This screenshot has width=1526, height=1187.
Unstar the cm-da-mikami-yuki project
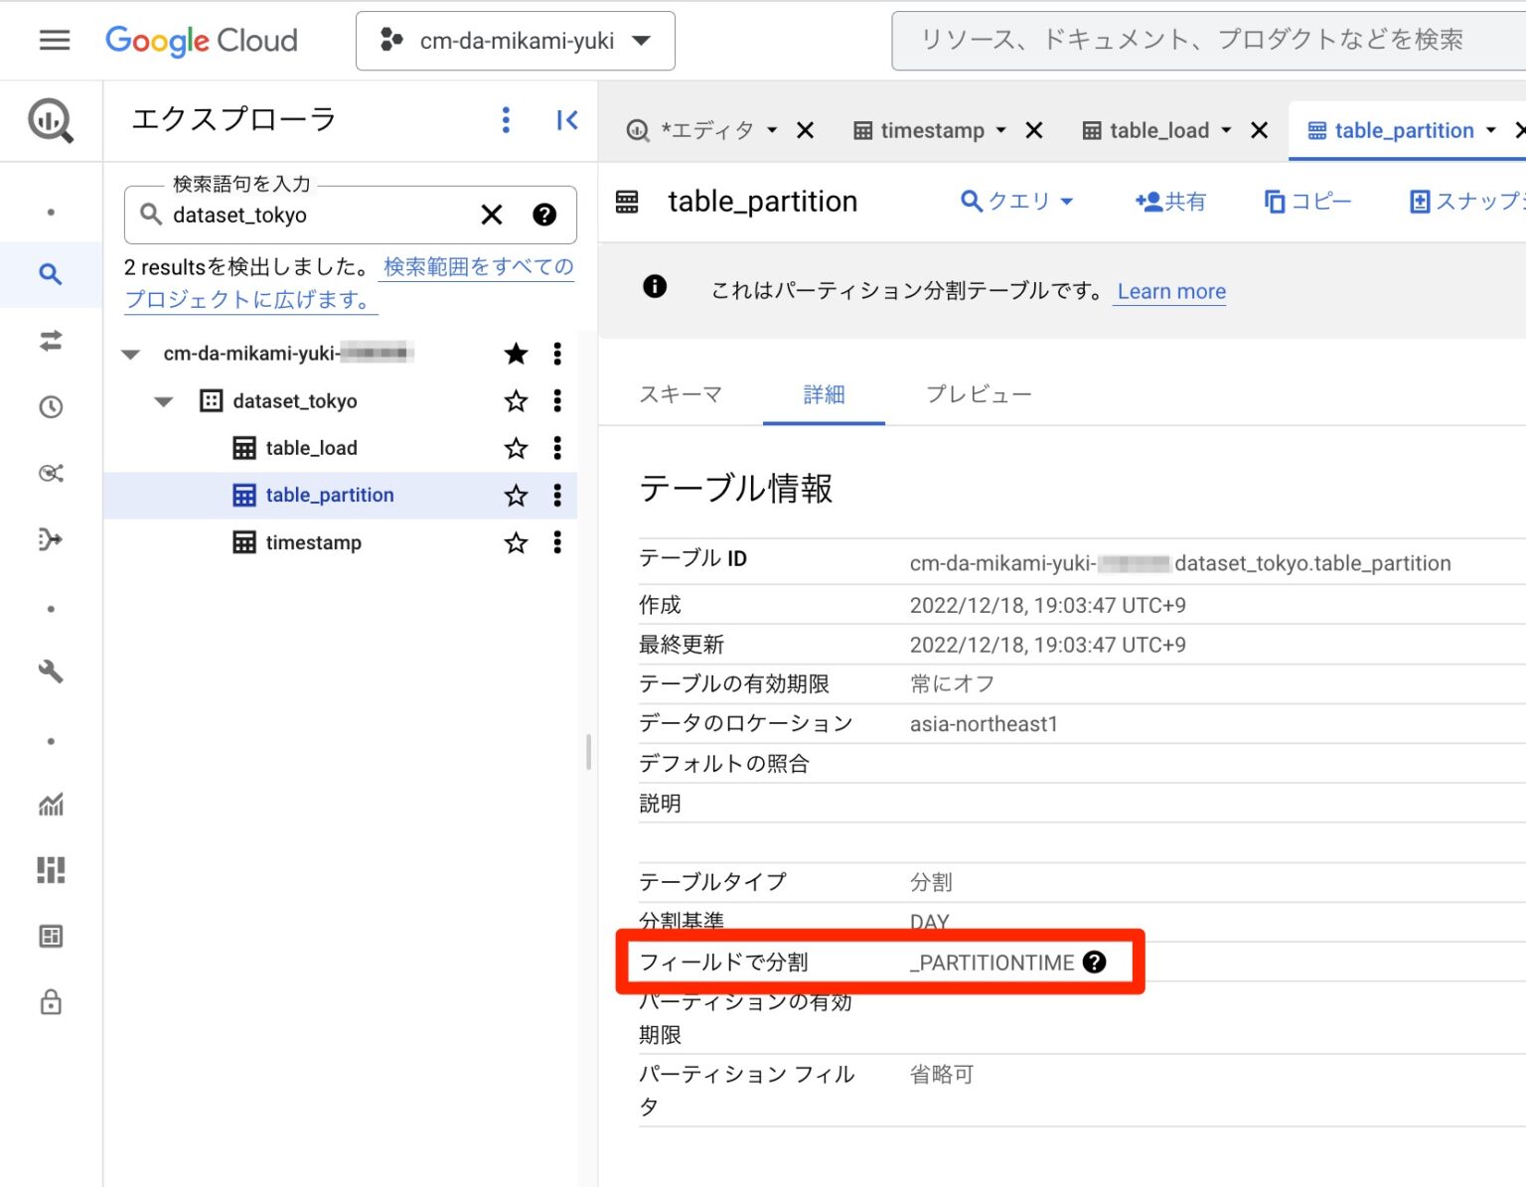click(x=516, y=353)
